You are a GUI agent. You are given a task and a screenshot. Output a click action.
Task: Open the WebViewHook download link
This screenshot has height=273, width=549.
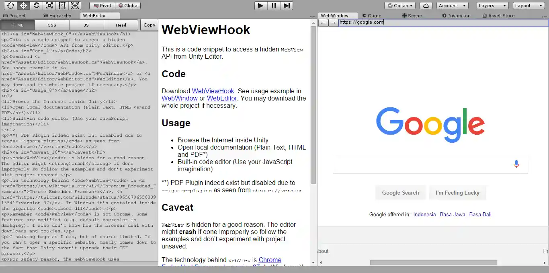point(213,91)
